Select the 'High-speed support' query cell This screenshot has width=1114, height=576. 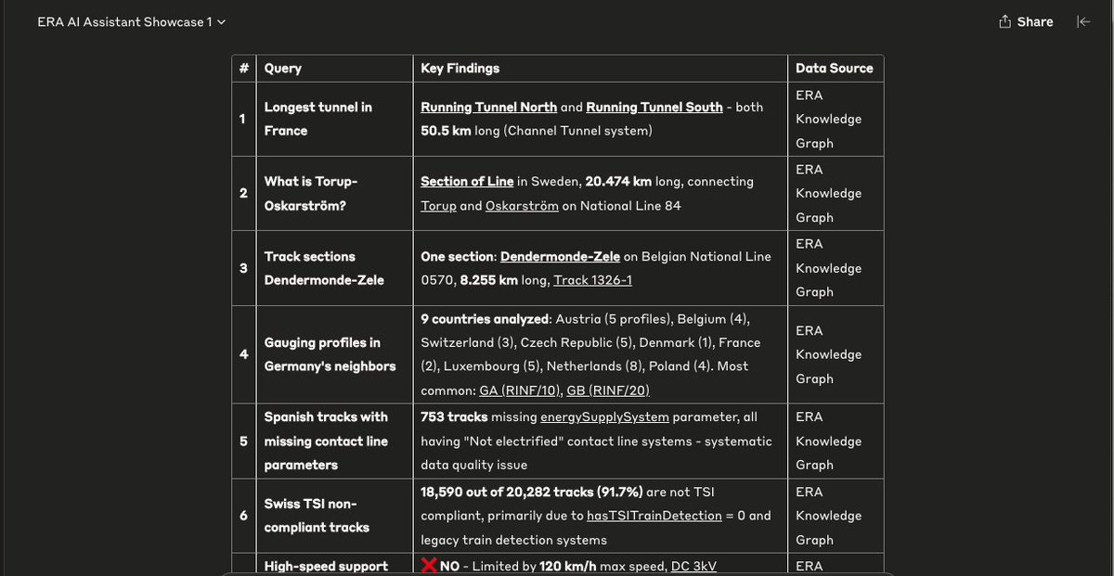[334, 565]
